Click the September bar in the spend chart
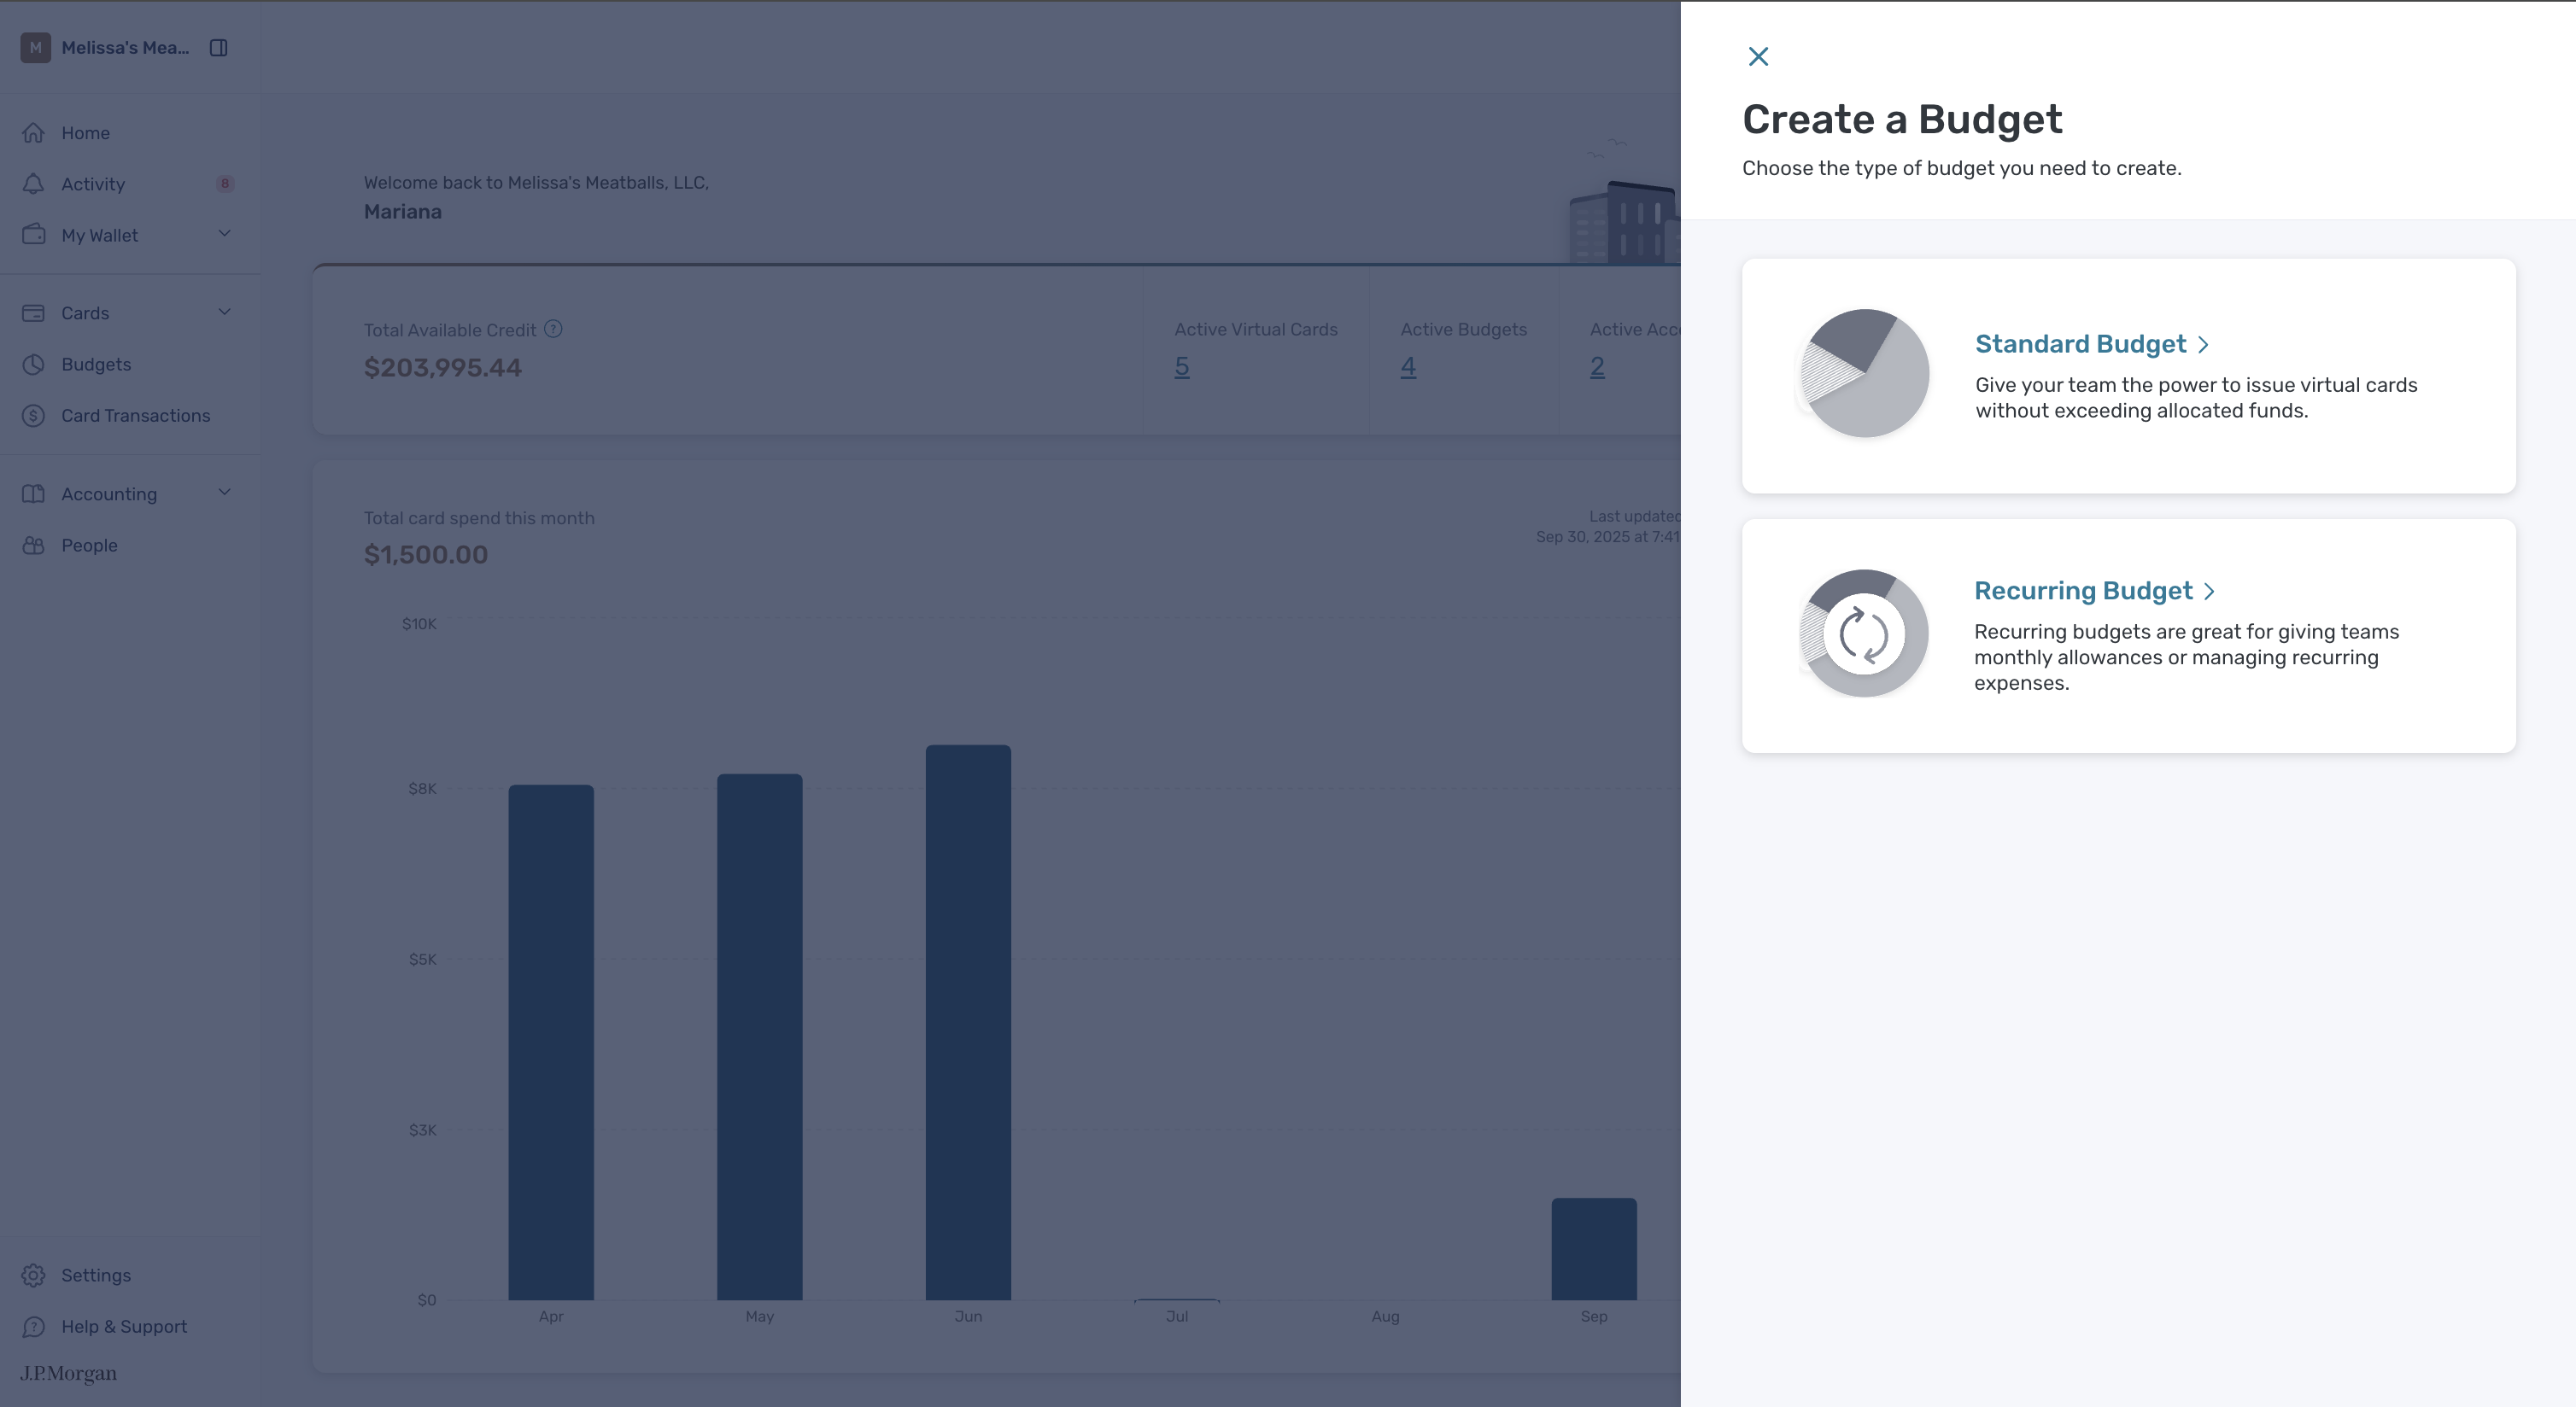This screenshot has height=1407, width=2576. coord(1594,1249)
